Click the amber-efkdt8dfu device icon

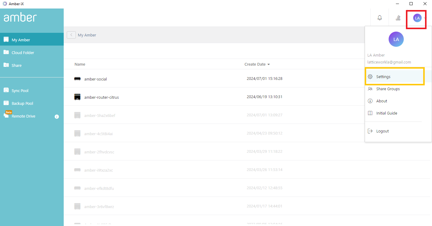coord(77,188)
